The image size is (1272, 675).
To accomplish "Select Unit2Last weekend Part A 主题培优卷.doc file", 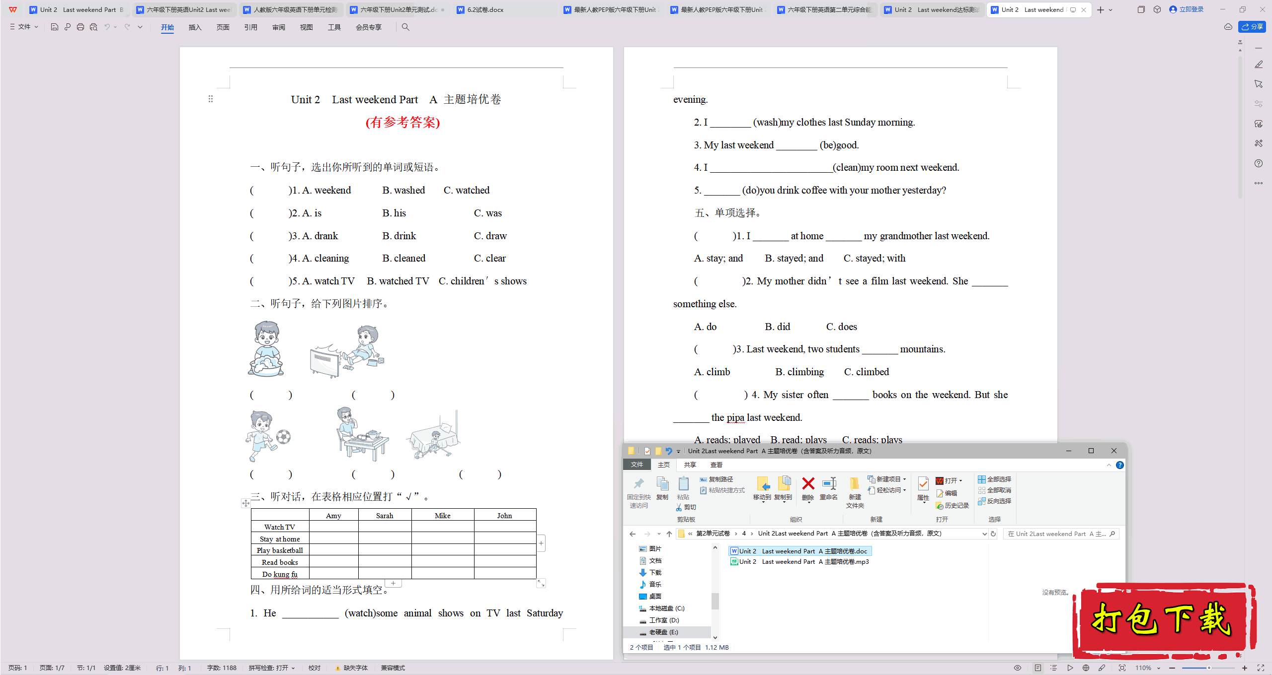I will click(x=799, y=550).
